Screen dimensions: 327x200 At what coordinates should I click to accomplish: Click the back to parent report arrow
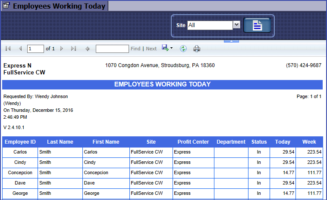coord(88,49)
